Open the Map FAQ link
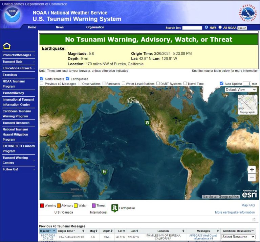 point(248,205)
